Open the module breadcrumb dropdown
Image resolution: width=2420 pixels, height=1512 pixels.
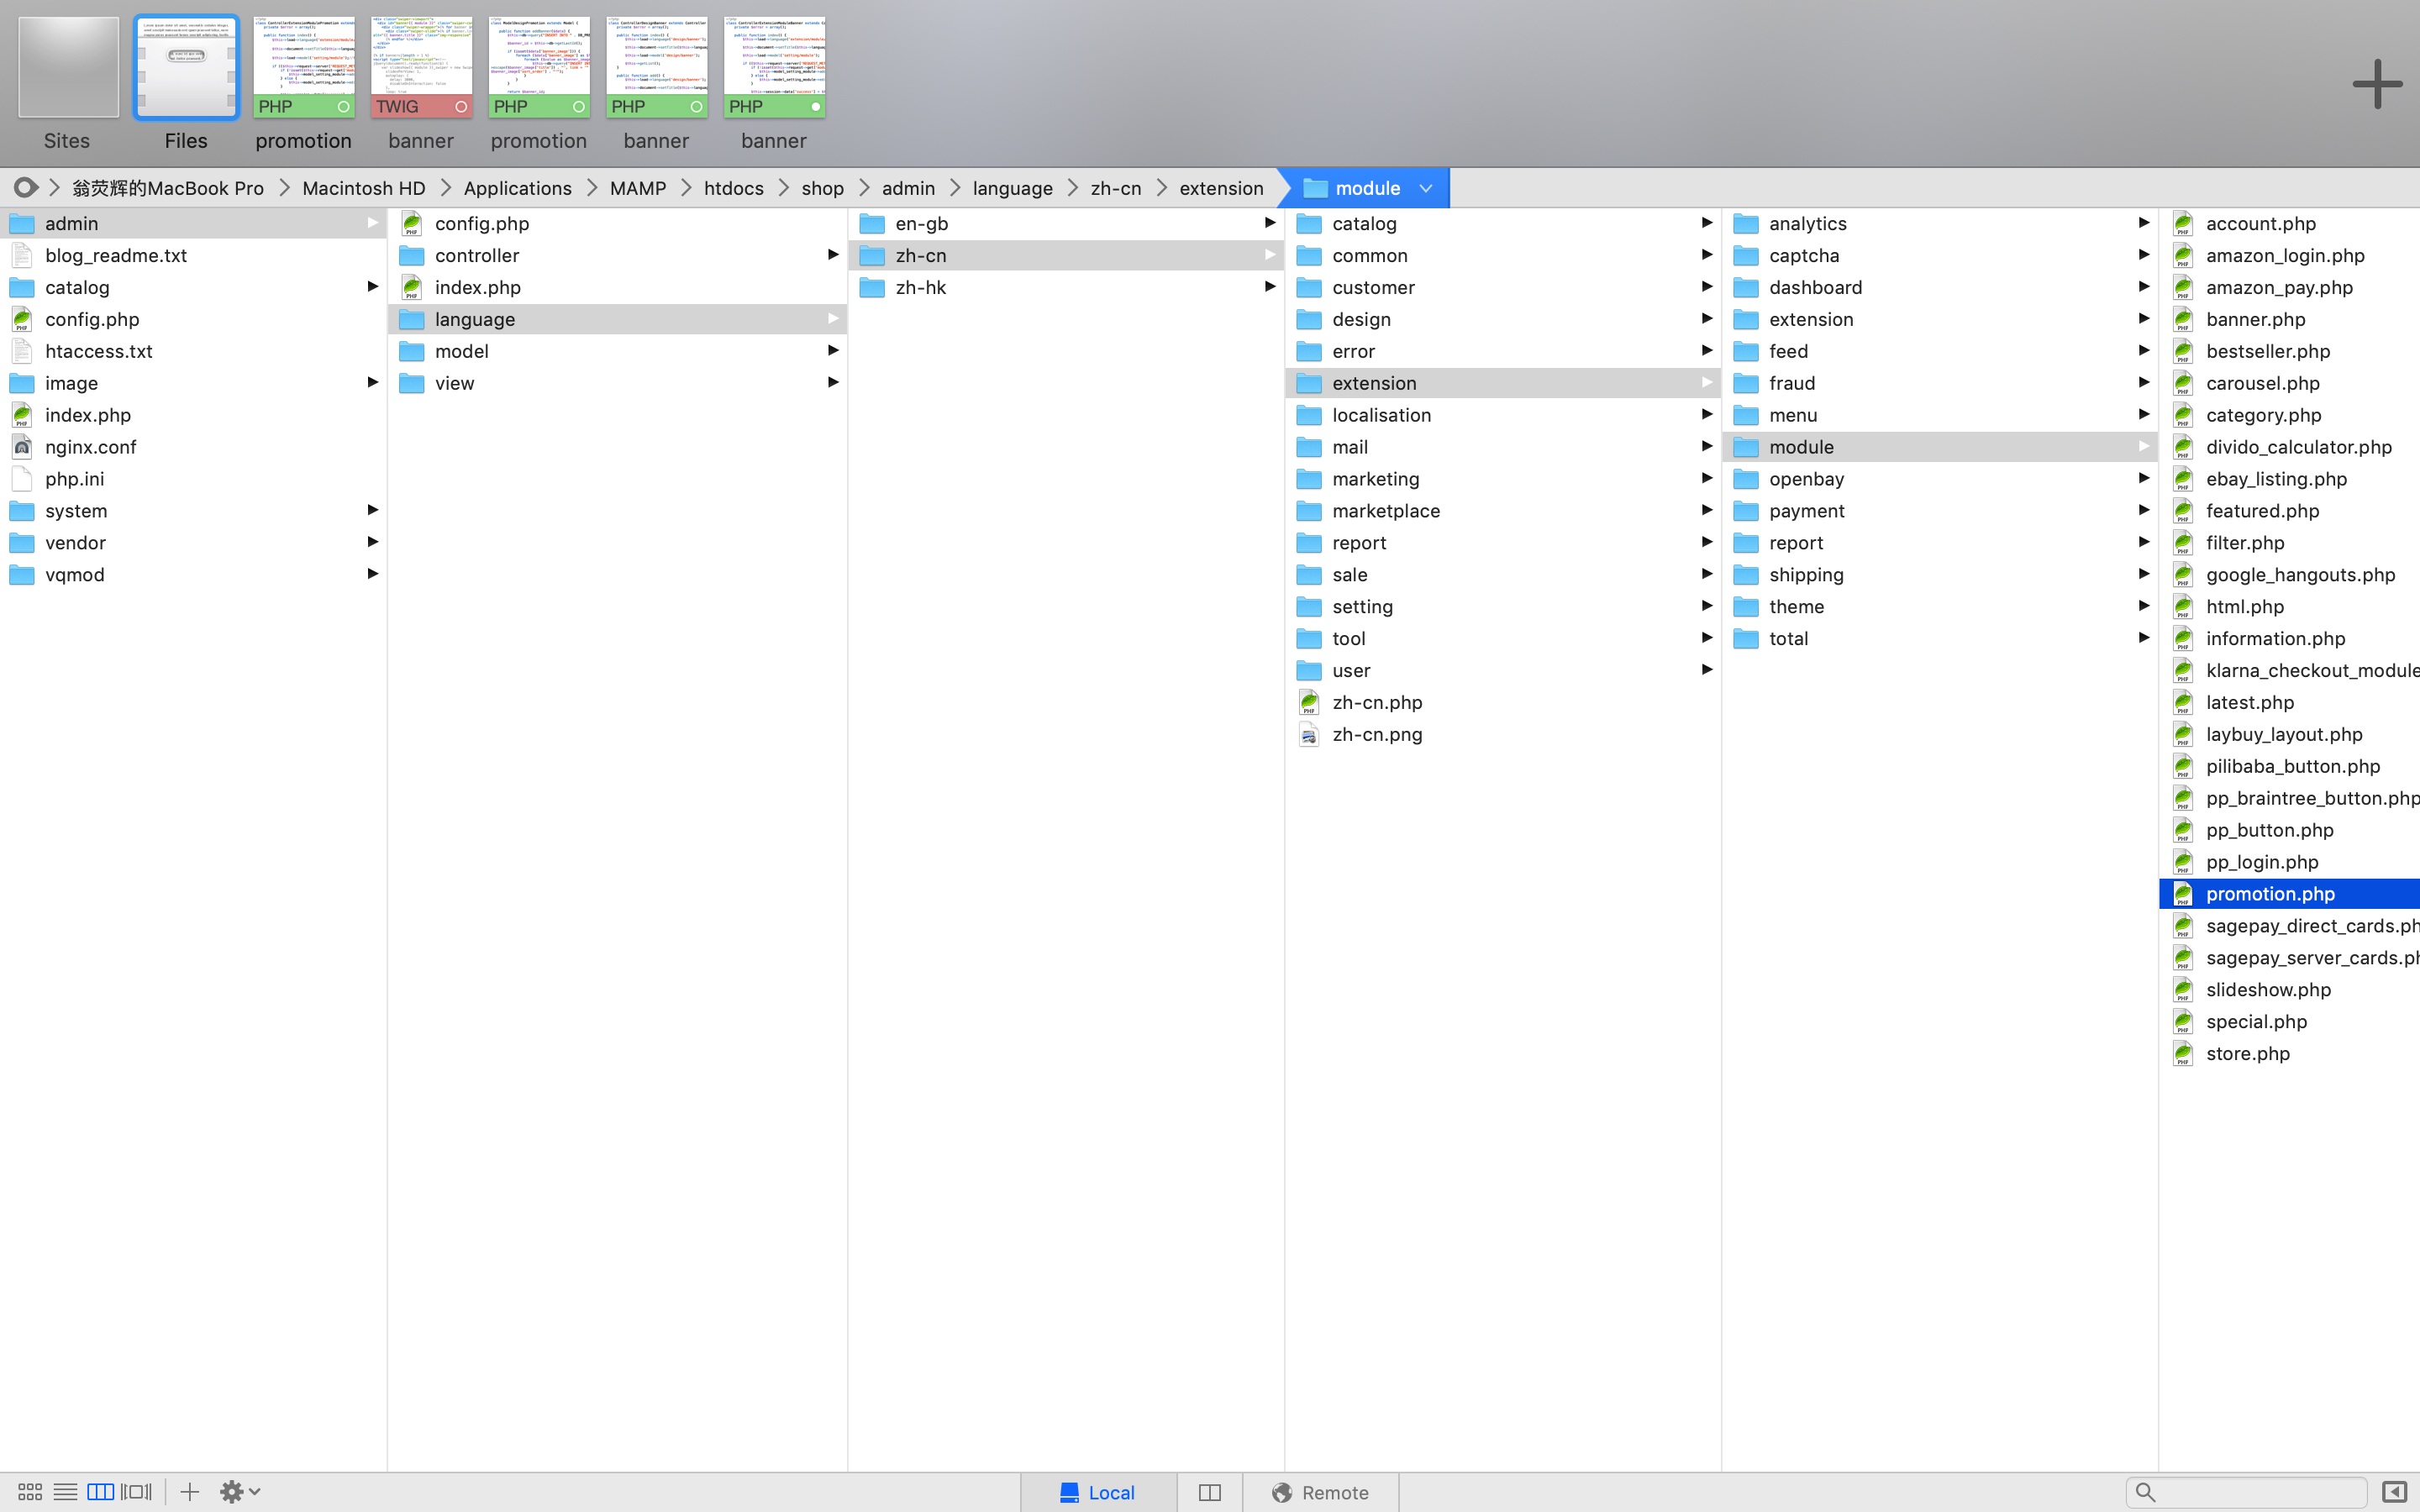[x=1426, y=188]
